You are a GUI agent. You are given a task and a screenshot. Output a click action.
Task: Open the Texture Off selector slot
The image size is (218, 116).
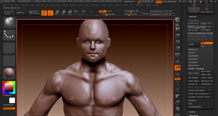point(9,61)
